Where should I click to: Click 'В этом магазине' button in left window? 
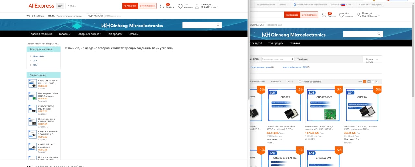[x=147, y=6]
